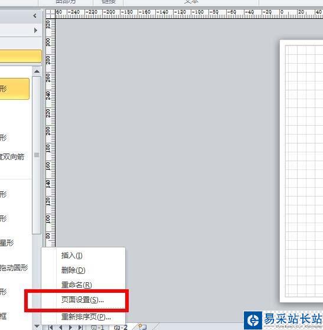Click the shapes list vertical scrollbar thumb
Viewport: 323px width, 330px height.
[37, 155]
